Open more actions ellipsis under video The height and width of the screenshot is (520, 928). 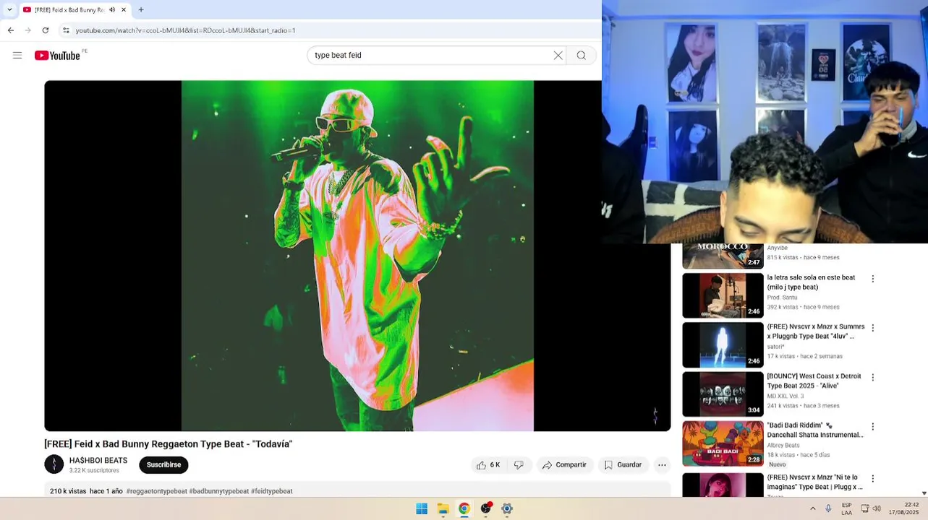pos(662,465)
